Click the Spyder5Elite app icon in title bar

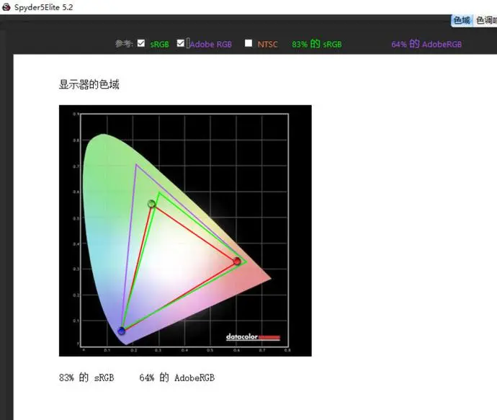pyautogui.click(x=6, y=7)
